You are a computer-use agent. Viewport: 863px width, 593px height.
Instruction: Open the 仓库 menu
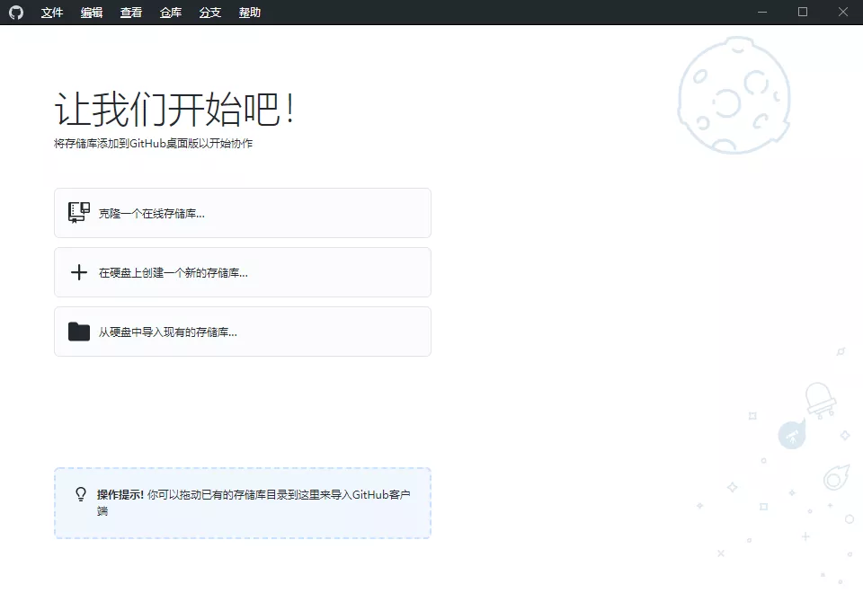(170, 12)
